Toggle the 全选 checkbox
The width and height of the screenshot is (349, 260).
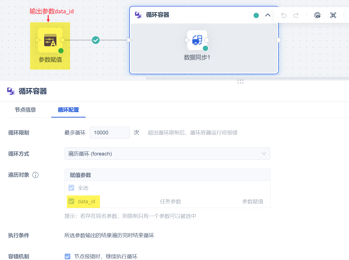click(71, 188)
